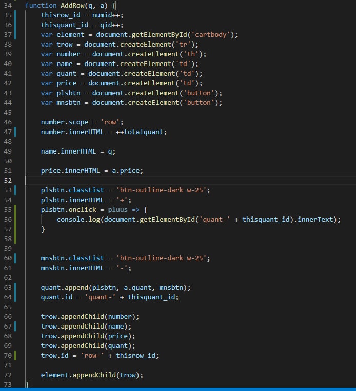The width and height of the screenshot is (356, 391).
Task: Click the '+' string on line 54
Action: (122, 200)
